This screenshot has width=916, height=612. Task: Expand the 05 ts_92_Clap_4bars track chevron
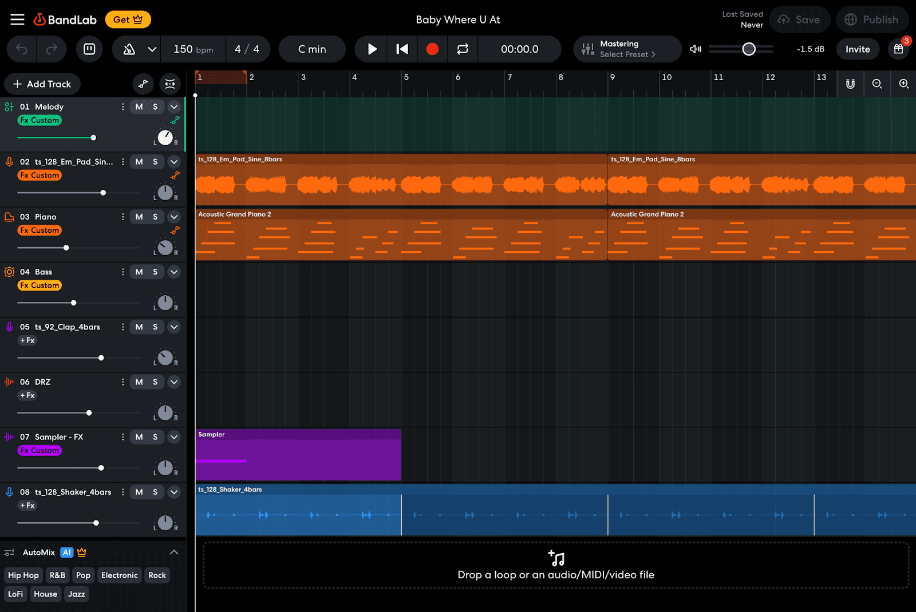click(174, 327)
